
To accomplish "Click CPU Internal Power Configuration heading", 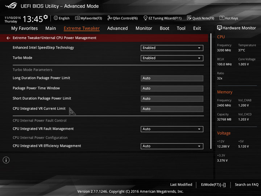I will [40, 138].
